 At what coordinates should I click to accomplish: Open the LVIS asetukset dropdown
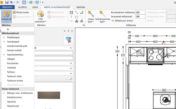coord(40,17)
